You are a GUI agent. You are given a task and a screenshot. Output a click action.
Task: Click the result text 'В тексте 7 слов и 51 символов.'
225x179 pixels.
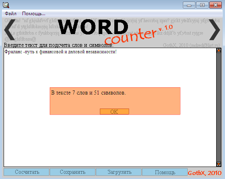tap(88, 93)
